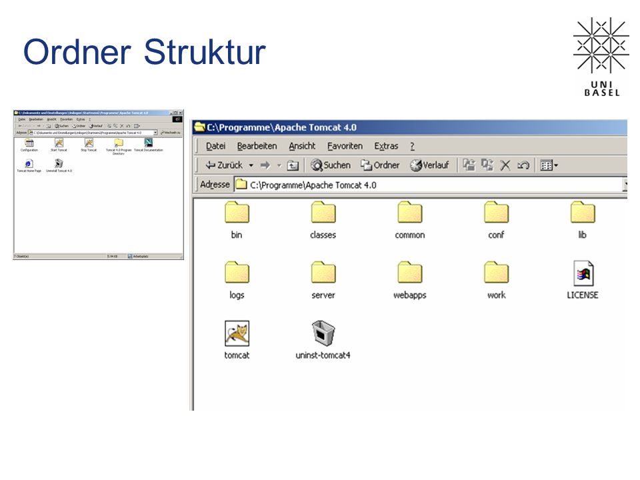Click the Ordner button in the small window

tap(79, 126)
